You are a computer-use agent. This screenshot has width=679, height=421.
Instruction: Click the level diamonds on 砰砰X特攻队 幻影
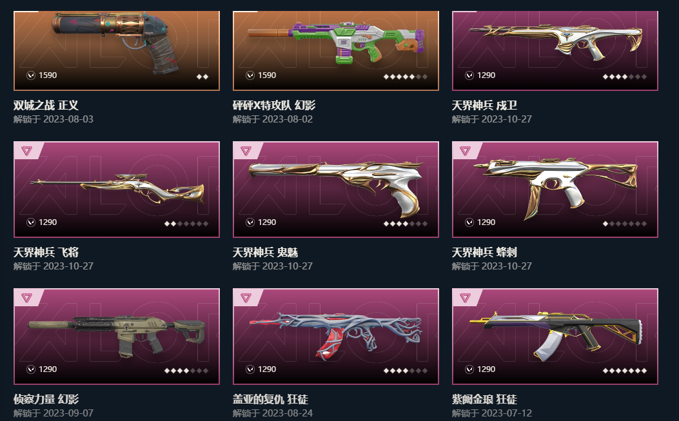tap(406, 77)
